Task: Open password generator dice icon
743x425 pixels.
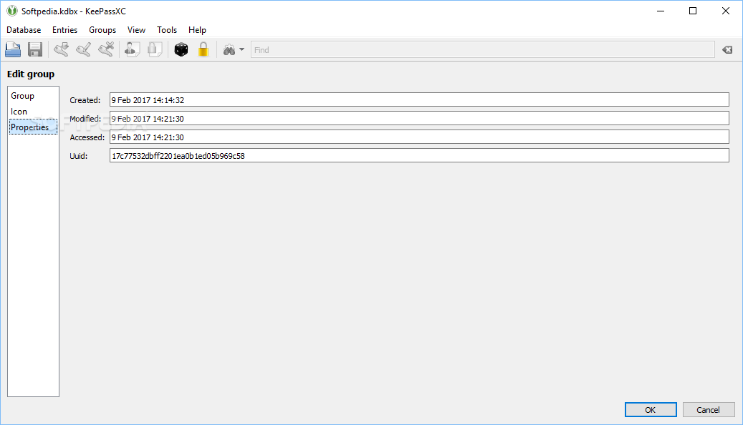Action: (181, 49)
